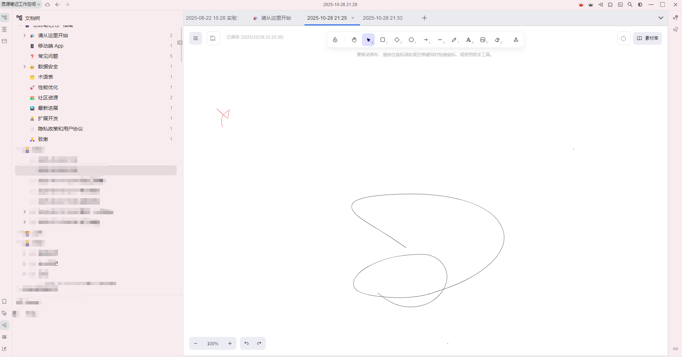Switch to the 2025-10-28 21:33 tab
682x357 pixels.
pos(383,18)
